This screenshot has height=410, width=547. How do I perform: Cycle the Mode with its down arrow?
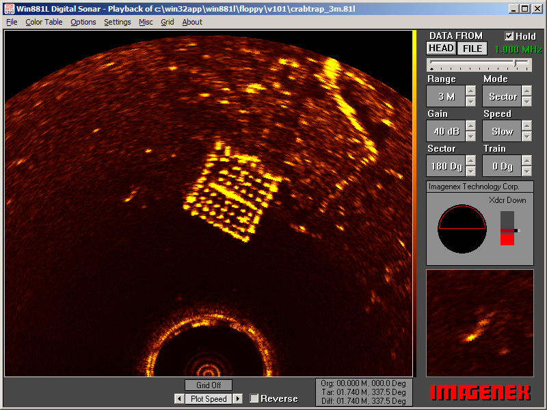click(527, 102)
